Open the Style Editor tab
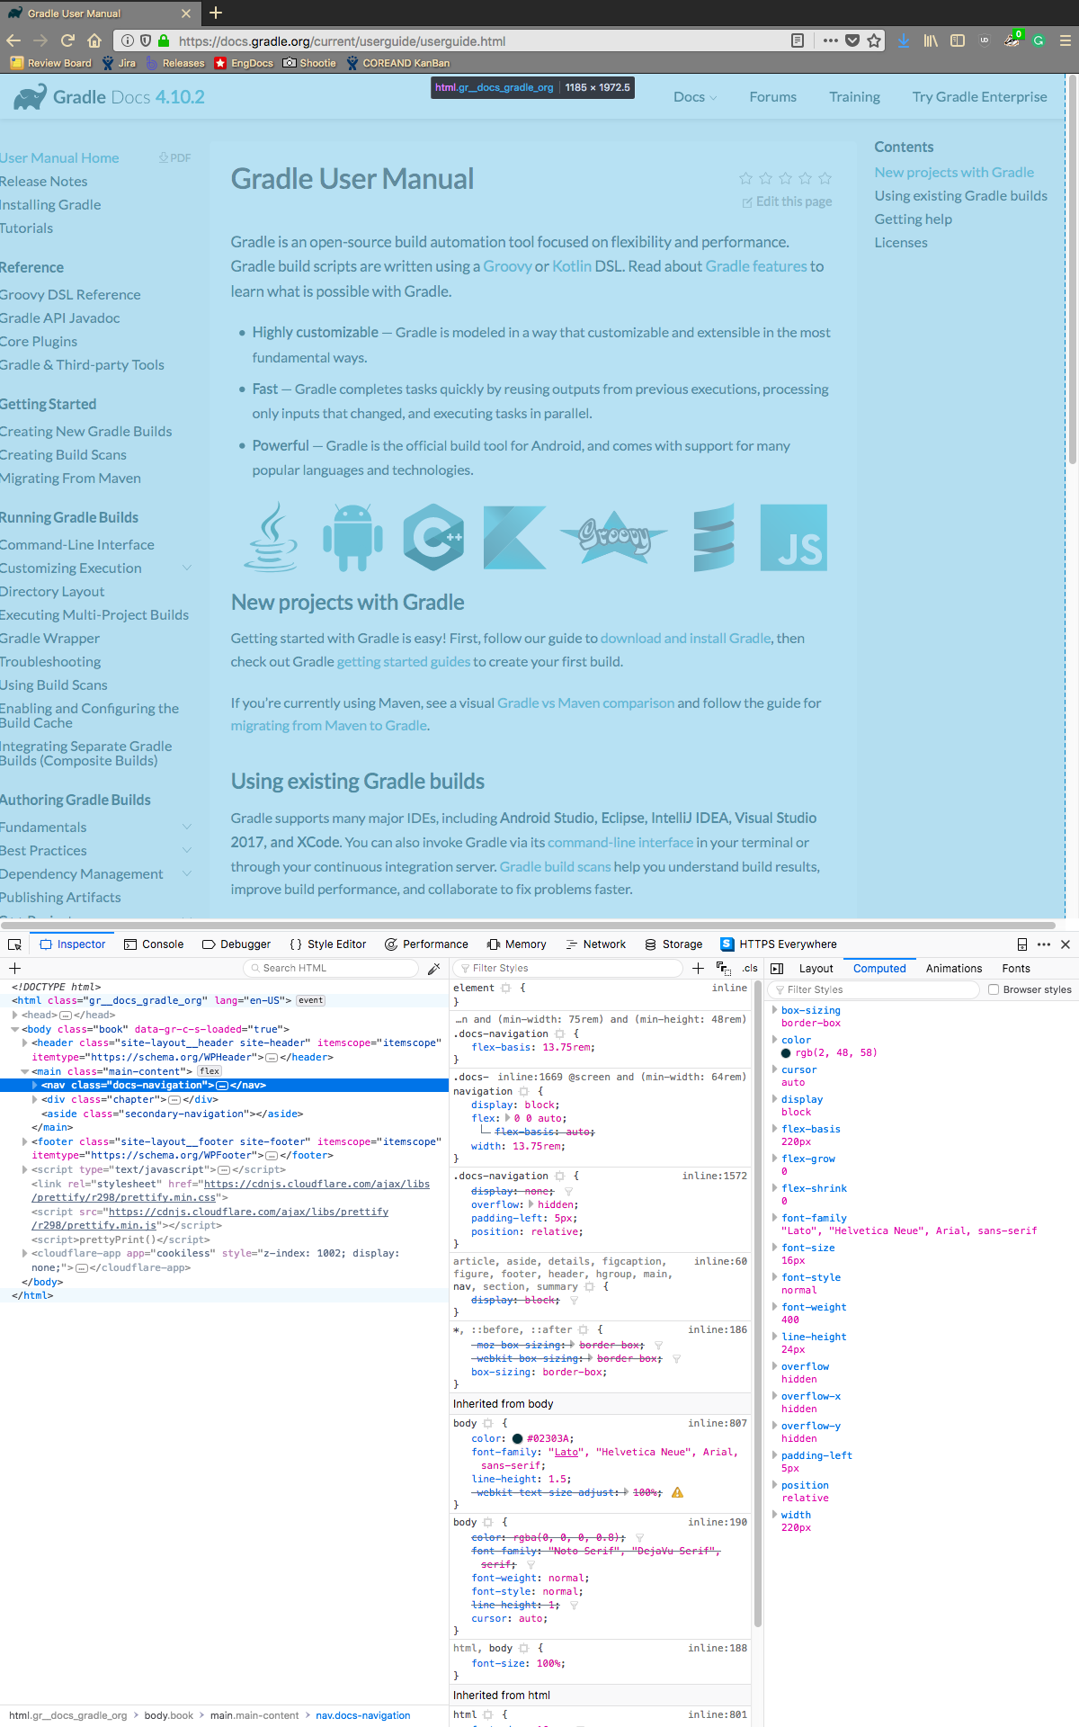Image resolution: width=1079 pixels, height=1727 pixels. click(x=328, y=944)
